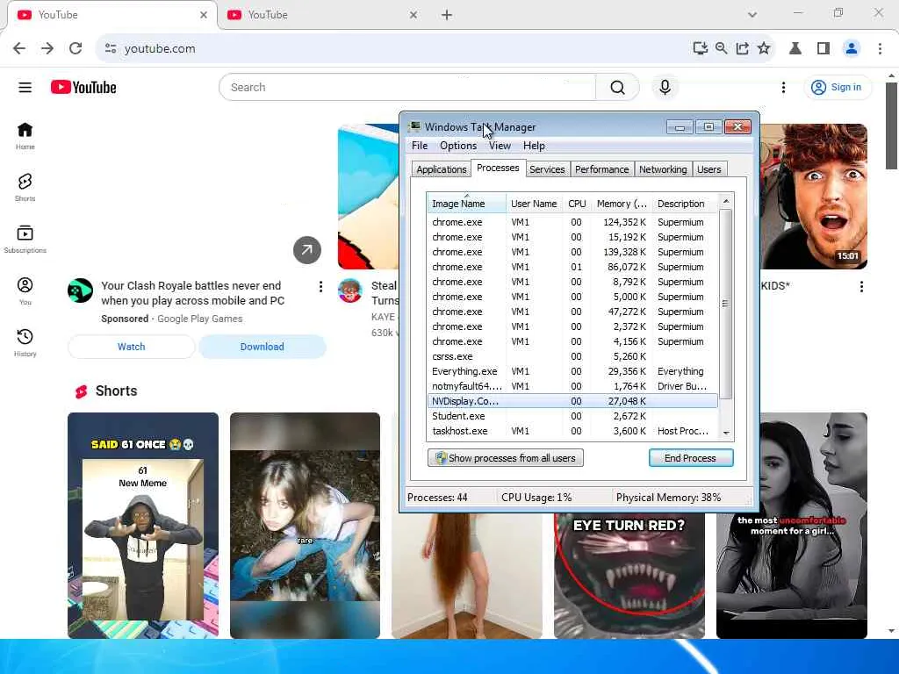Image resolution: width=899 pixels, height=674 pixels.
Task: Install app icon in address bar
Action: point(700,49)
